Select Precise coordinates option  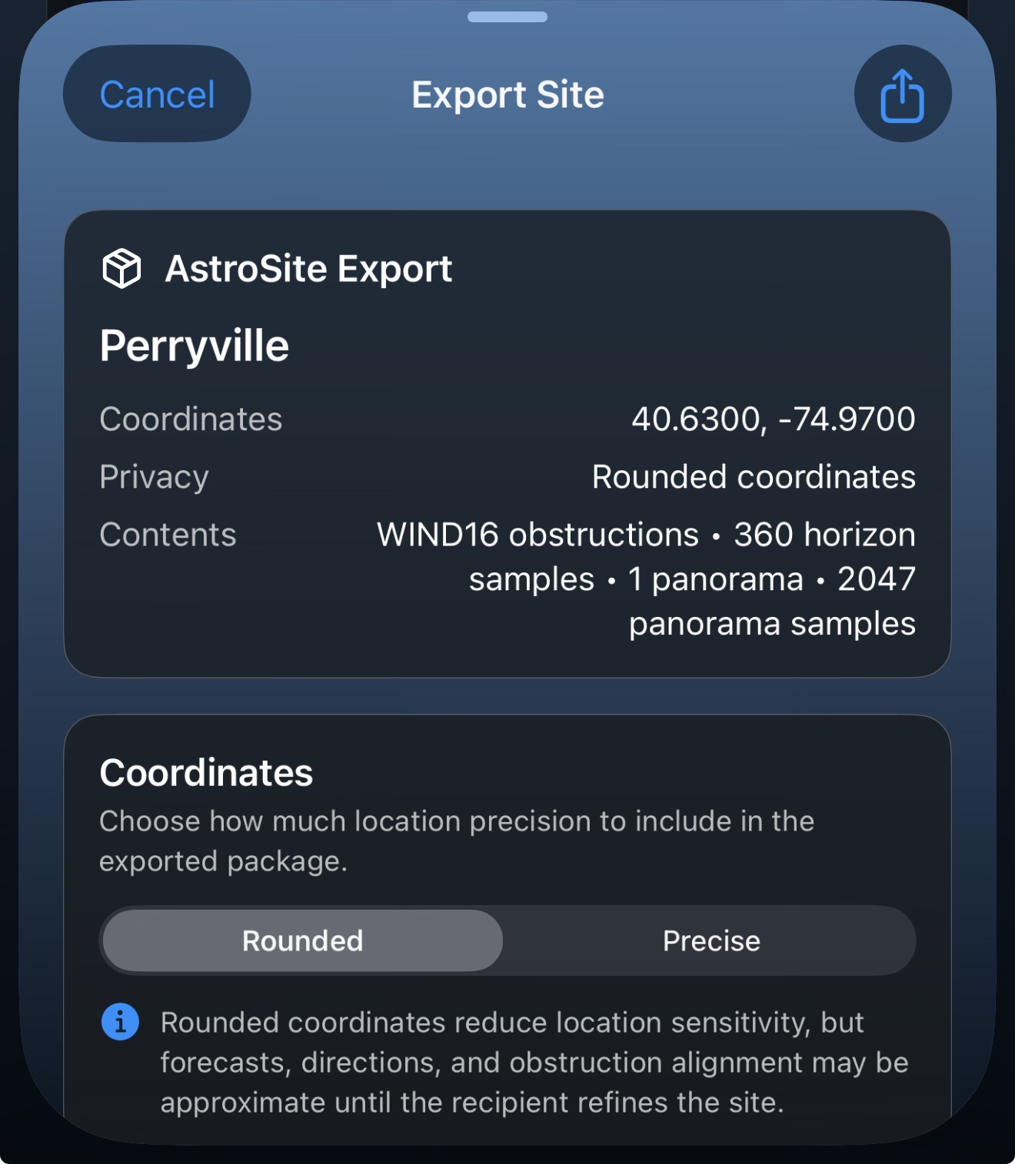pos(711,940)
